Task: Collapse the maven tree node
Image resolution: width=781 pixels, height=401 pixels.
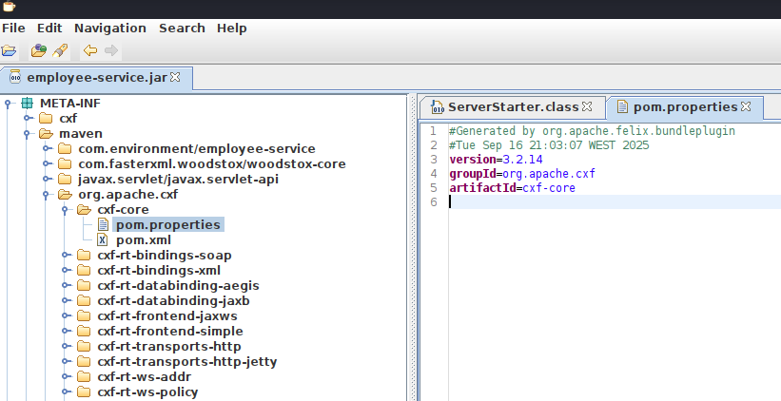Action: click(27, 134)
